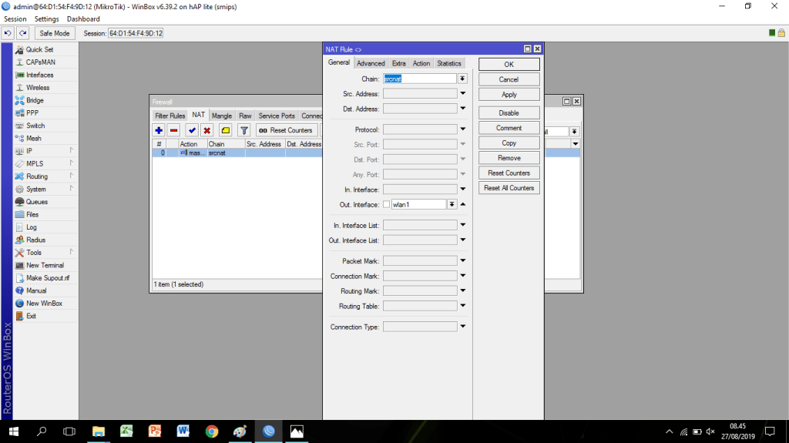
Task: Toggle the Out. Interface invert checkbox
Action: (387, 204)
